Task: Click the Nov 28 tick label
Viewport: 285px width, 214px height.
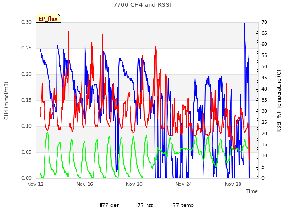Action: pyautogui.click(x=233, y=184)
